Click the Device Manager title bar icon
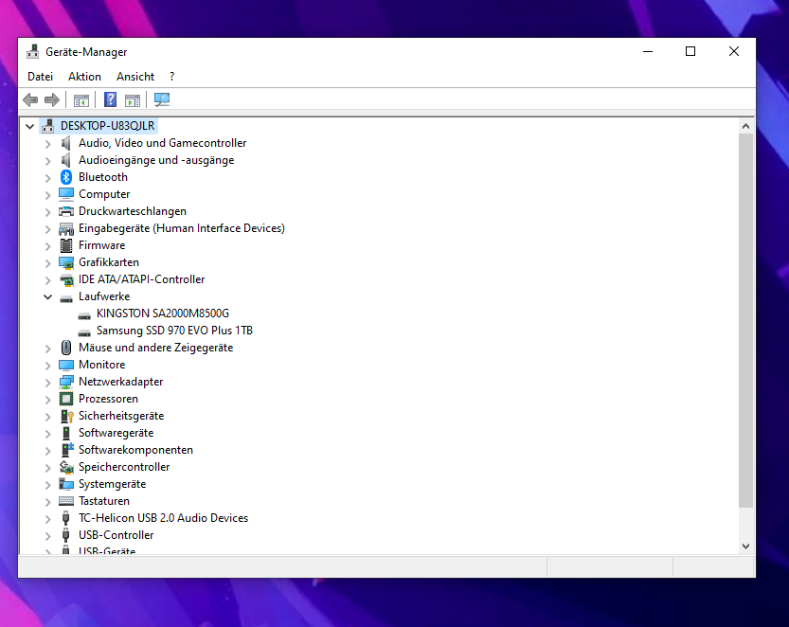This screenshot has height=627, width=789. [33, 52]
